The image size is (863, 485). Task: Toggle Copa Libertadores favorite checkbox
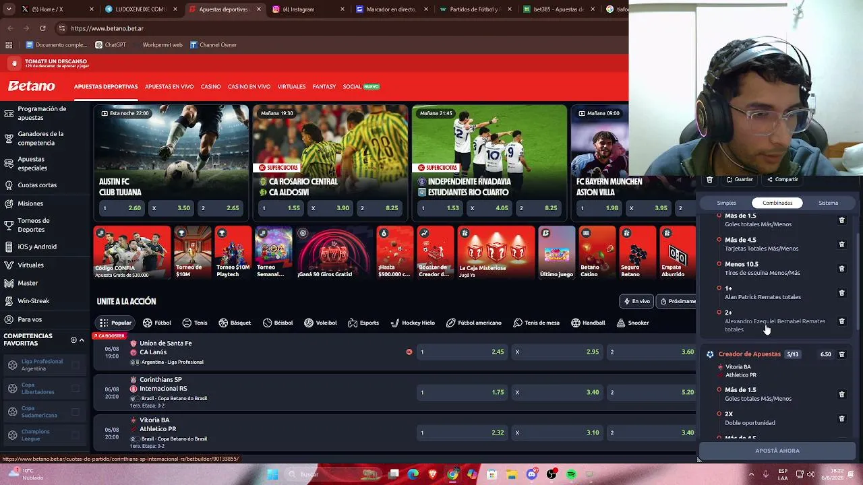coord(76,388)
